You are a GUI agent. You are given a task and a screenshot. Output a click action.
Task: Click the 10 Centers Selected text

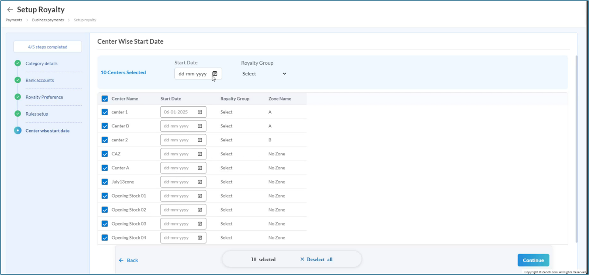pyautogui.click(x=123, y=73)
